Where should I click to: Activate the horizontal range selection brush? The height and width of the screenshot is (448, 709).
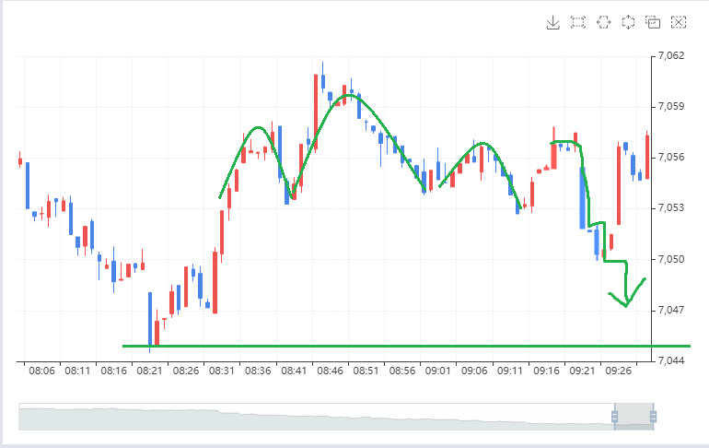coord(604,22)
